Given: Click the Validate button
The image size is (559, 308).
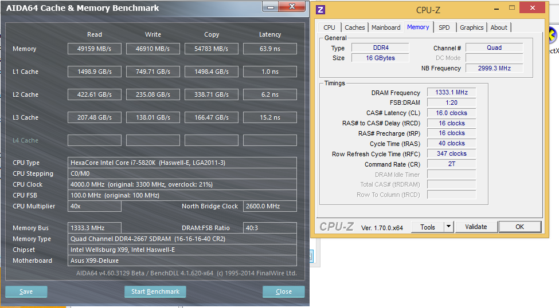Looking at the screenshot, I should (x=476, y=227).
